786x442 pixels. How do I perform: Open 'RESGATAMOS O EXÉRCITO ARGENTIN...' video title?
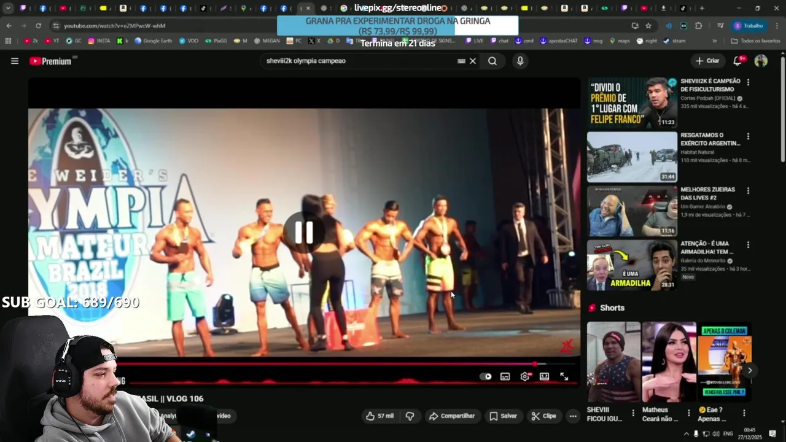tap(710, 139)
